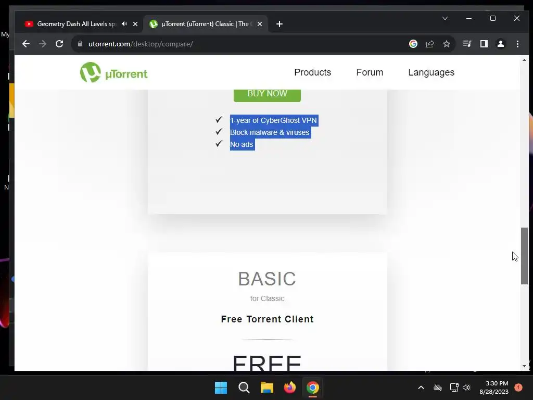Open the volume tray icon
This screenshot has width=533, height=400.
466,387
